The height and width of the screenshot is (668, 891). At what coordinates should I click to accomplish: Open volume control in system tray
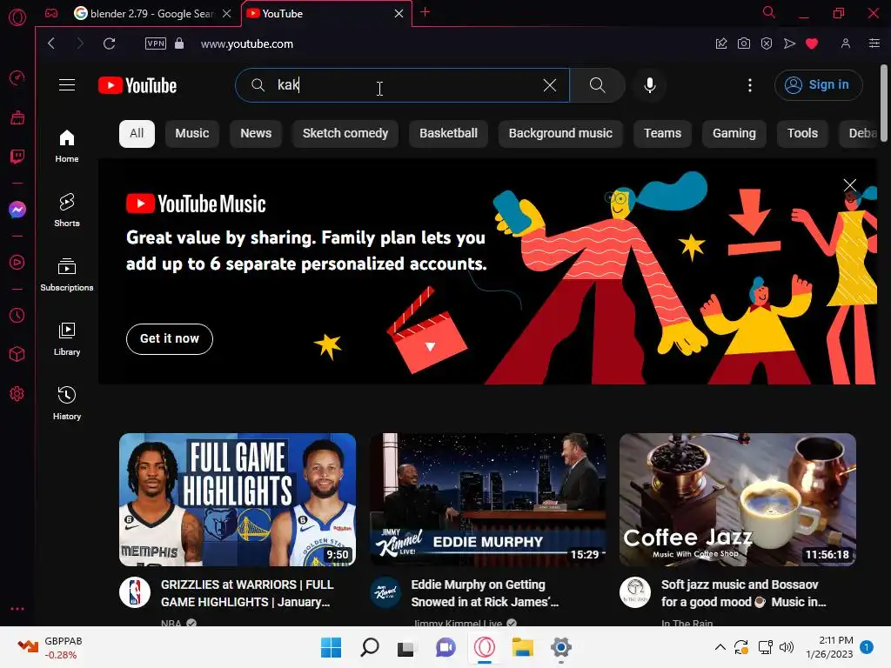(x=787, y=647)
